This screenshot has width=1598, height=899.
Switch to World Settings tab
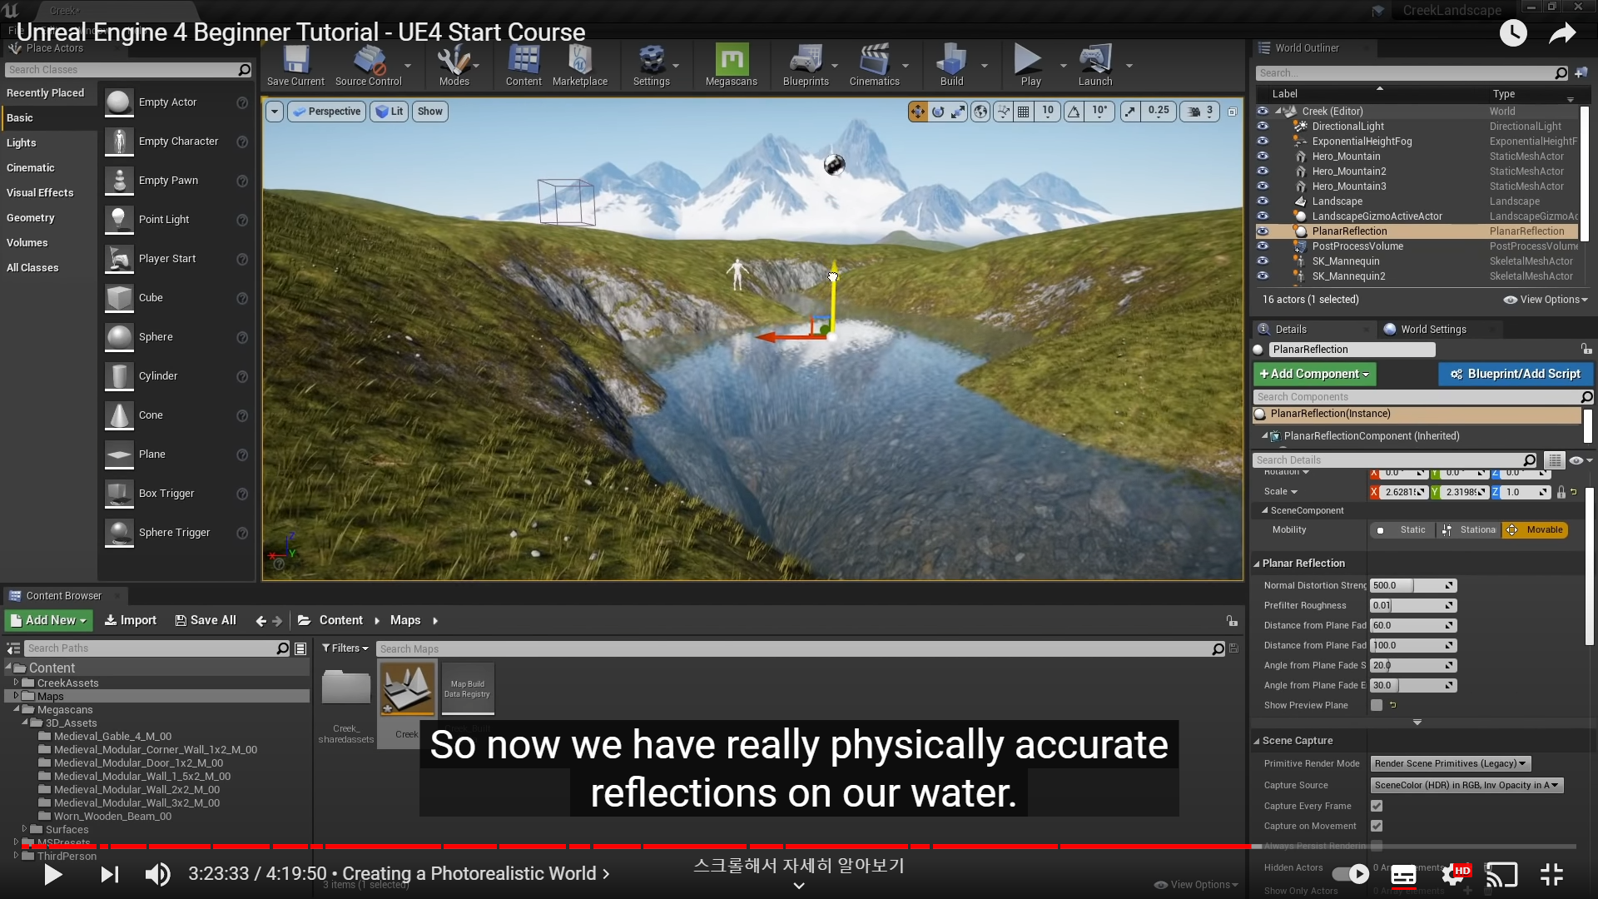[1432, 329]
